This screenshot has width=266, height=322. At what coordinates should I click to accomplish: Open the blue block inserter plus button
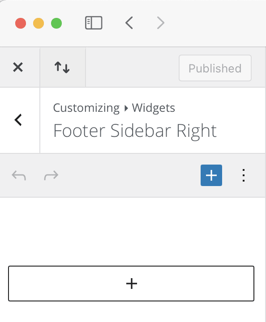pyautogui.click(x=211, y=175)
